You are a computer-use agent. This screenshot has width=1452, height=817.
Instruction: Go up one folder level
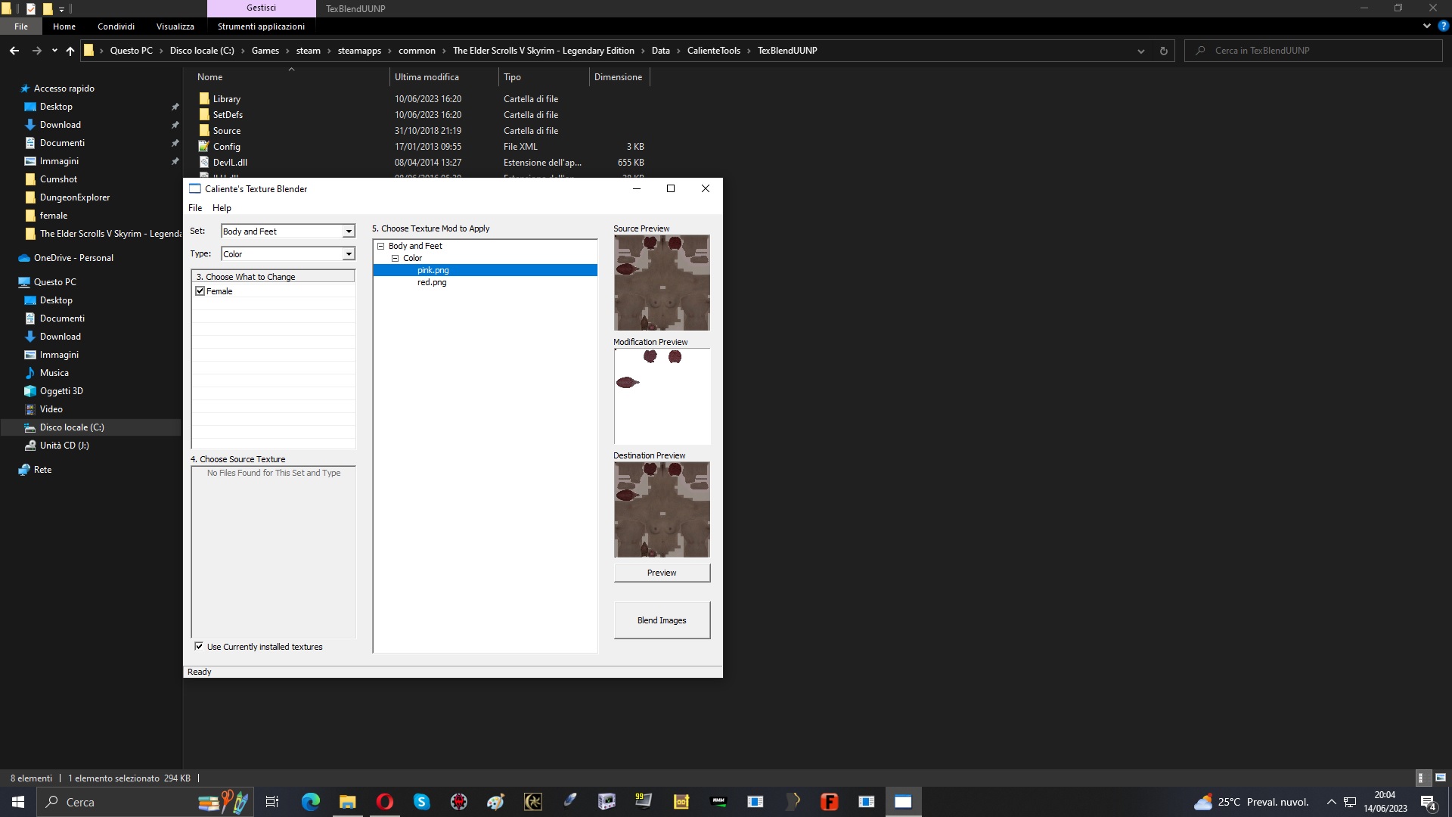point(70,51)
